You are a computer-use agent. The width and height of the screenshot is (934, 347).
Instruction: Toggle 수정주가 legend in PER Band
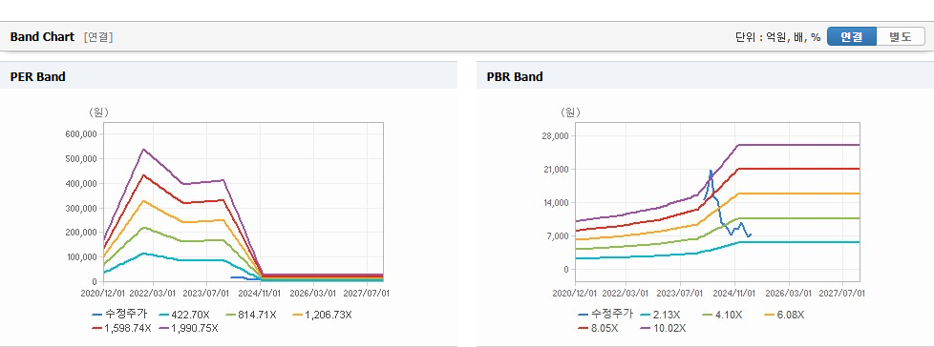tap(118, 315)
